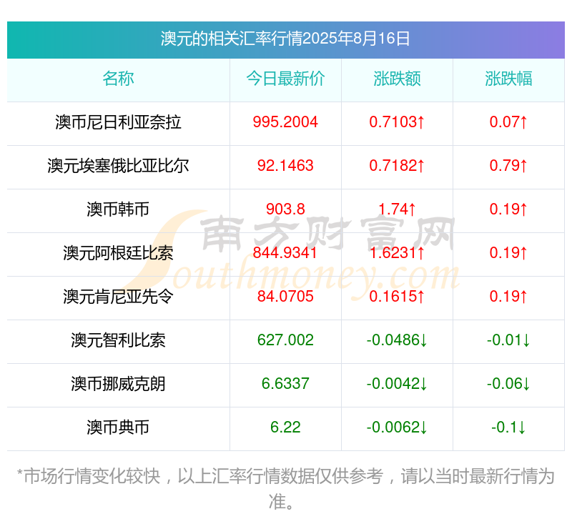
Task: Click the price 84.0705
Action: pyautogui.click(x=285, y=297)
